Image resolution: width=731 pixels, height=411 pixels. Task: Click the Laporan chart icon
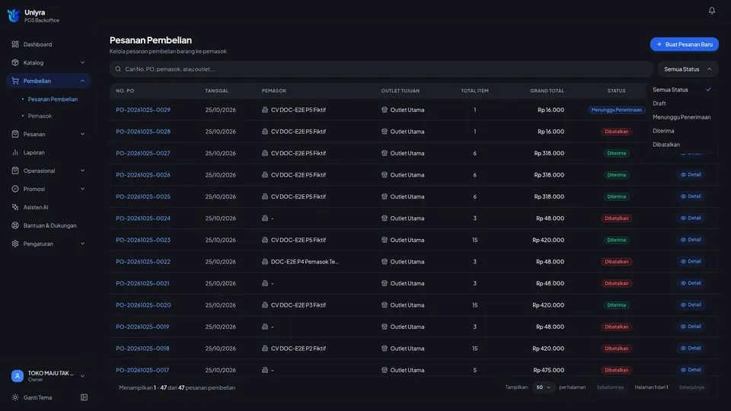[x=15, y=152]
